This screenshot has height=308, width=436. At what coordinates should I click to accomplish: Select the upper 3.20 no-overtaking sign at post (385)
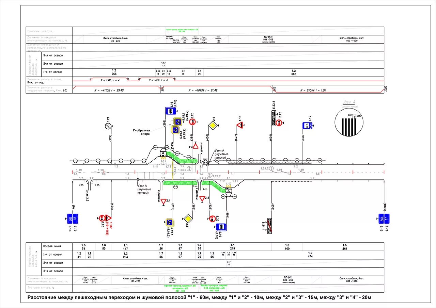click(x=192, y=122)
